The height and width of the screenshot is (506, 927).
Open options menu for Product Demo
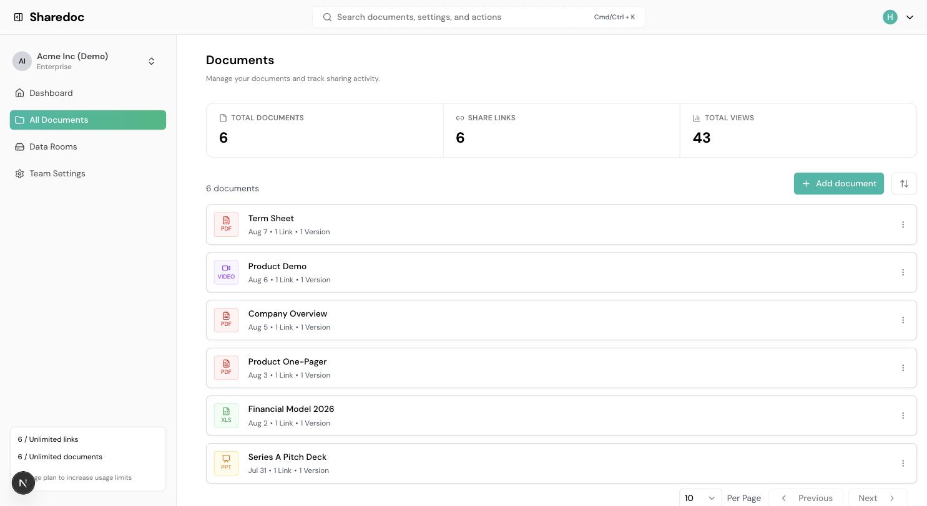point(903,272)
